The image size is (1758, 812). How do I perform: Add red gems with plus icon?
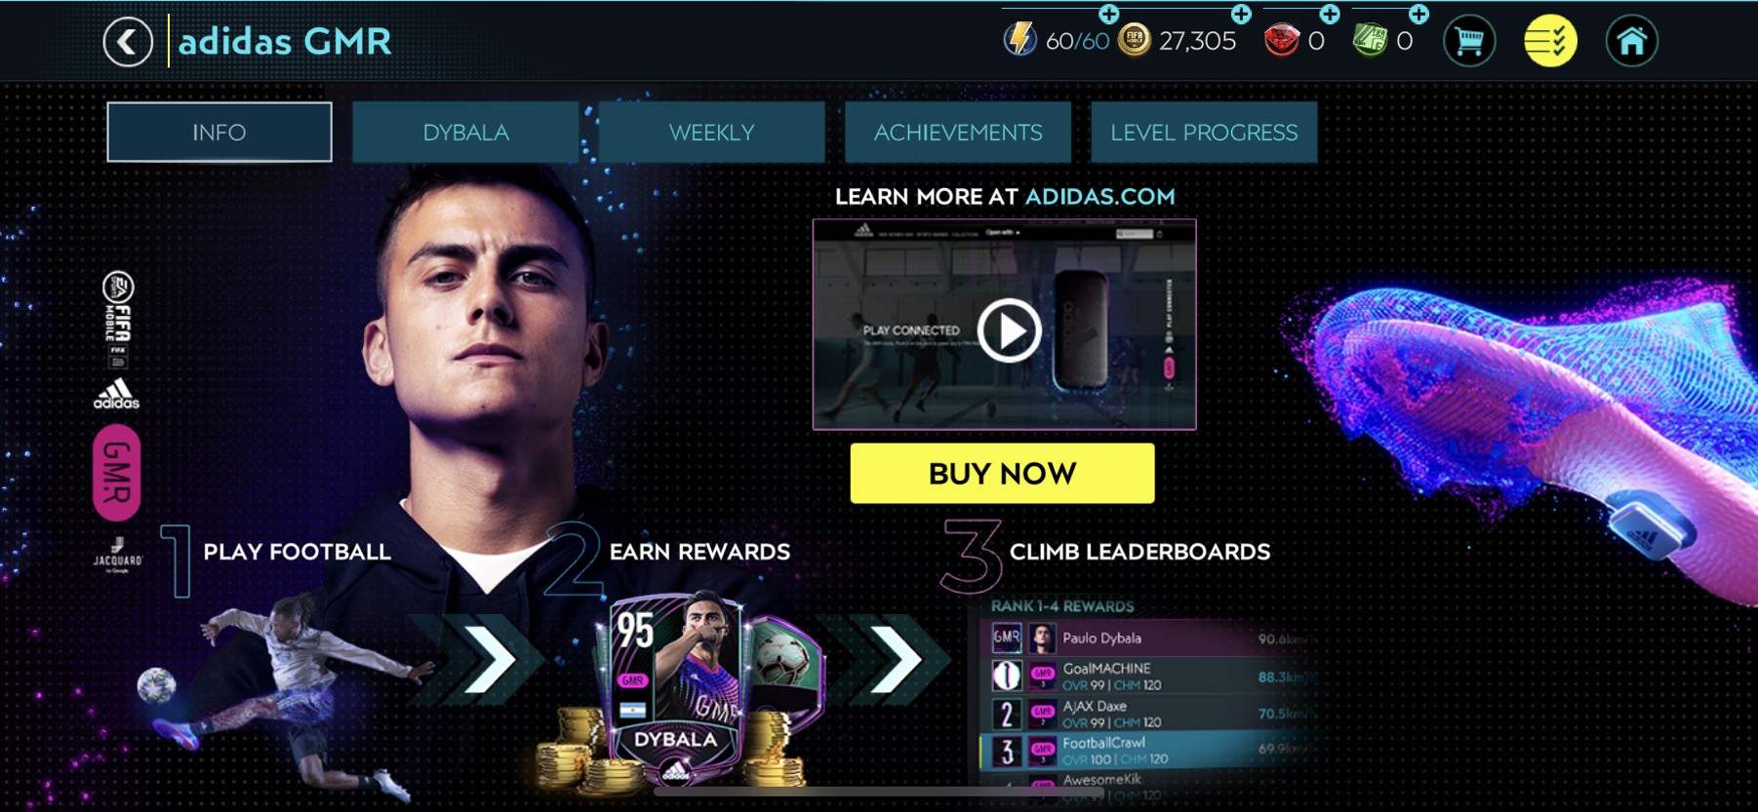coord(1330,14)
